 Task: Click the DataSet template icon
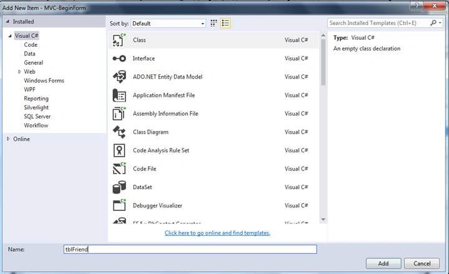119,187
